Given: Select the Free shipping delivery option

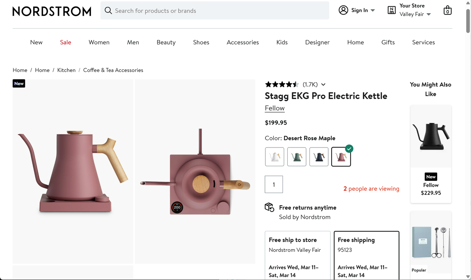Looking at the screenshot, I should click(x=366, y=255).
